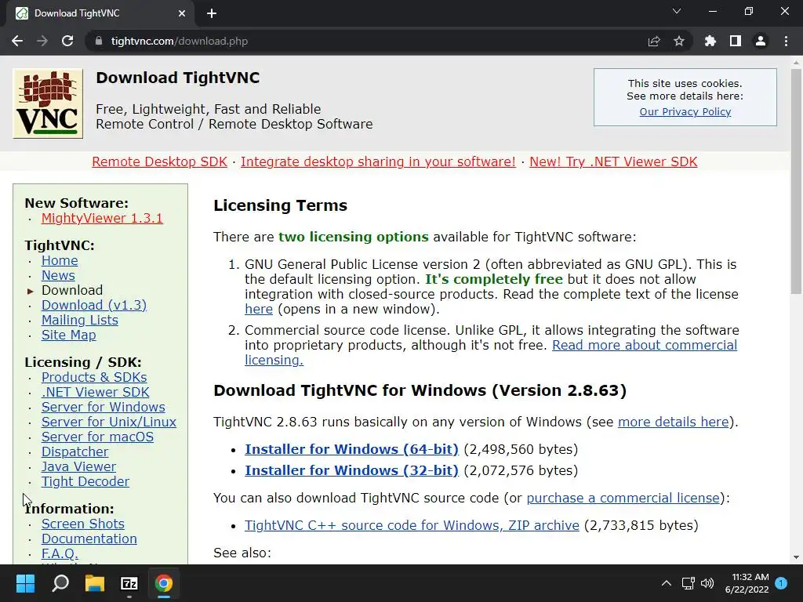Go to Home in sidebar
This screenshot has width=803, height=602.
tap(60, 260)
